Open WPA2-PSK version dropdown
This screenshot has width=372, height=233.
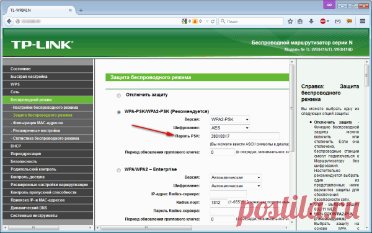point(229,119)
